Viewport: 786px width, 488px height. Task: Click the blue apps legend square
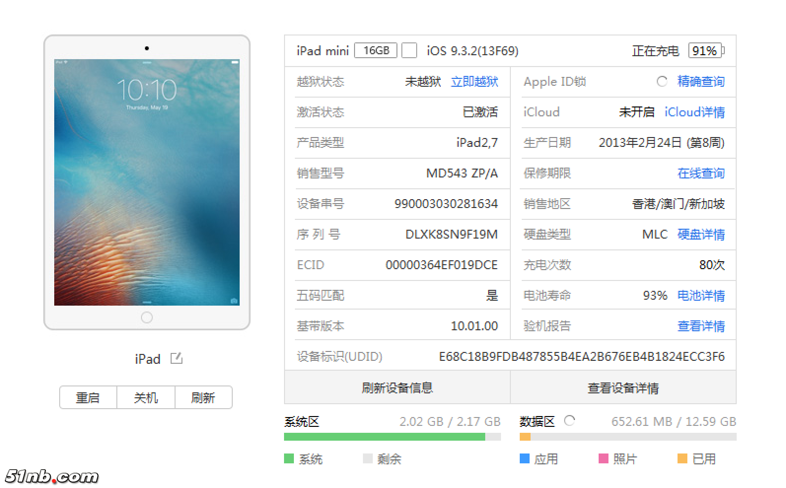click(x=524, y=458)
